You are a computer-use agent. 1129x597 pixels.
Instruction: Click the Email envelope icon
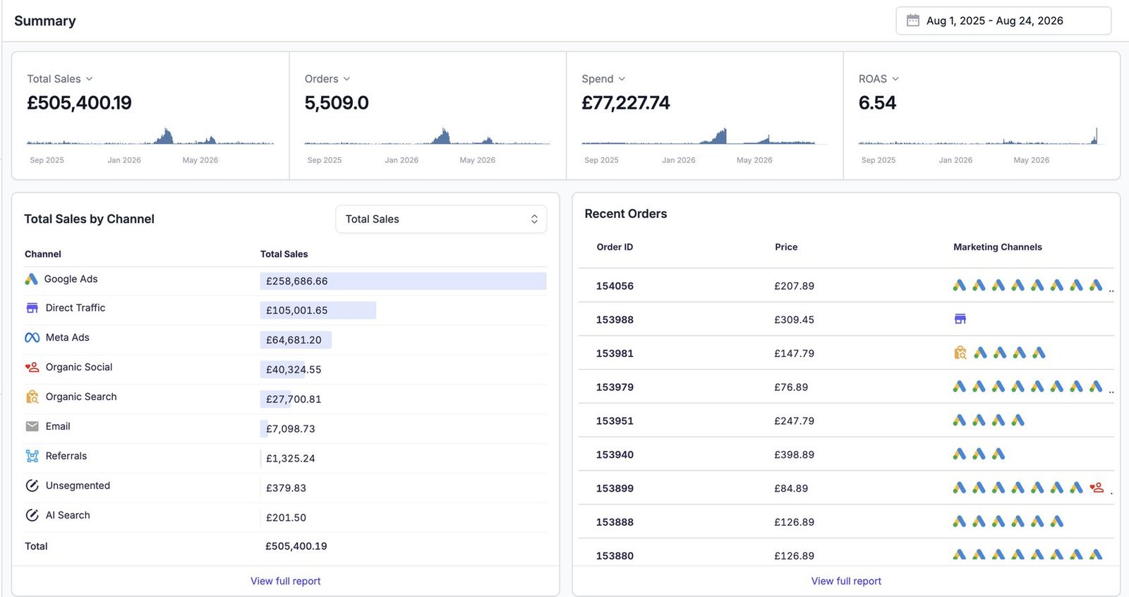[x=32, y=427]
